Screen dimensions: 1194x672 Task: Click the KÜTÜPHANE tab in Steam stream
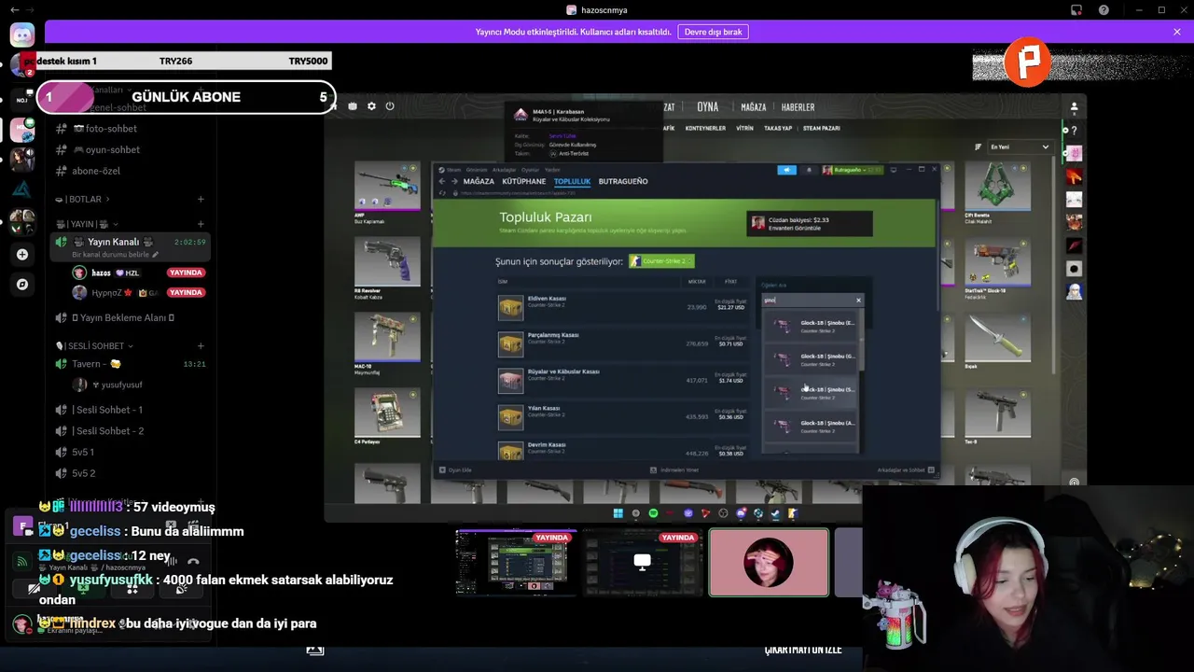coord(524,181)
